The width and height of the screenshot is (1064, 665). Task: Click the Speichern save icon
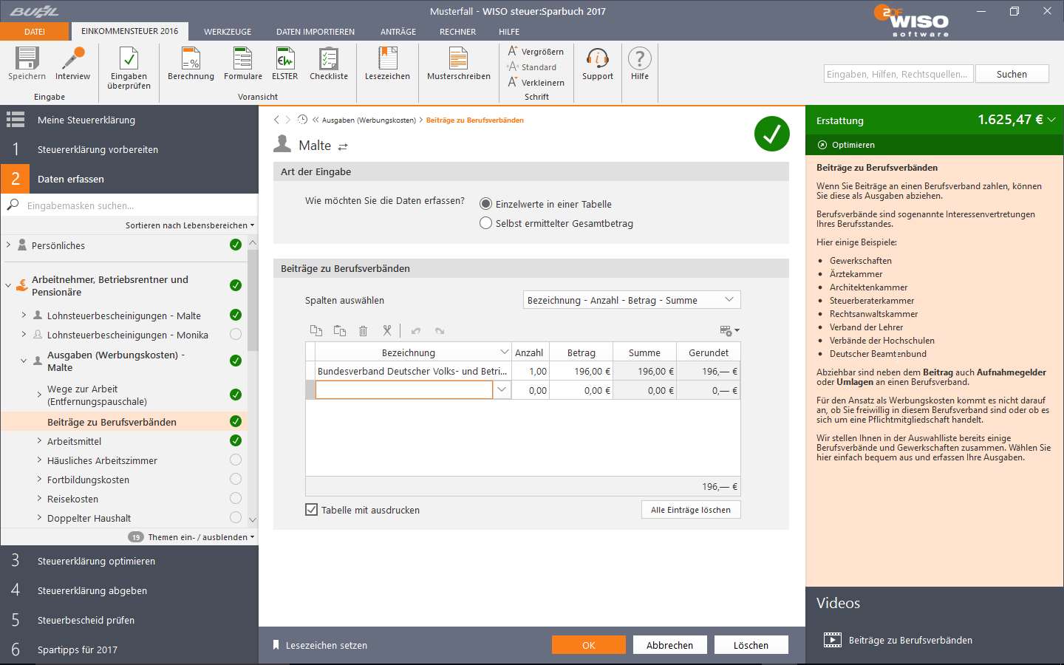click(x=27, y=59)
